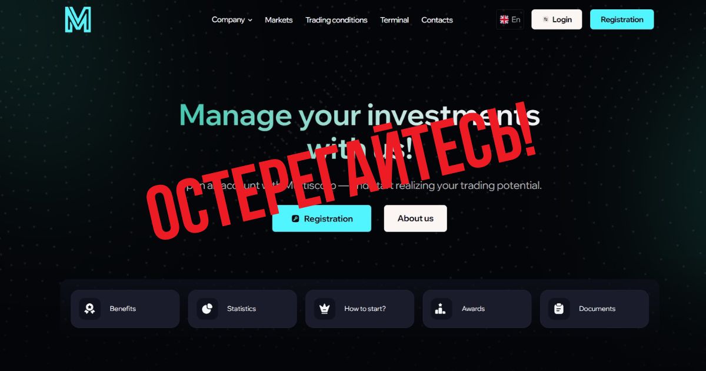
Task: Click the Documents clipboard icon
Action: (559, 309)
